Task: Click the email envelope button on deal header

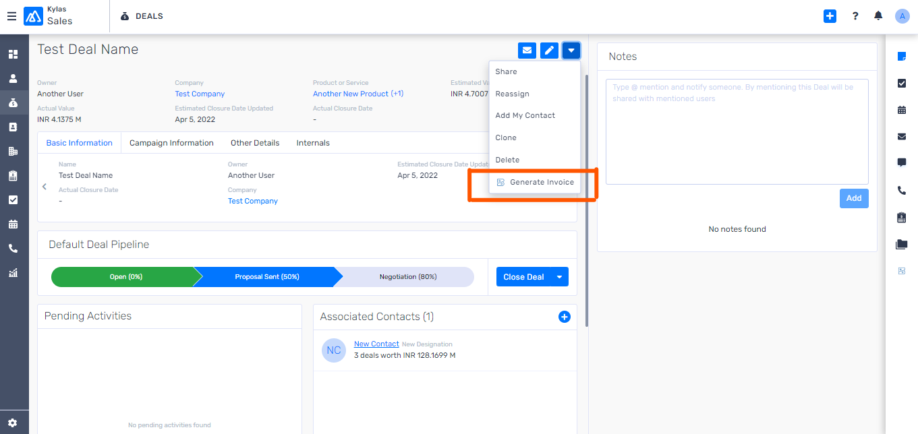Action: [527, 50]
